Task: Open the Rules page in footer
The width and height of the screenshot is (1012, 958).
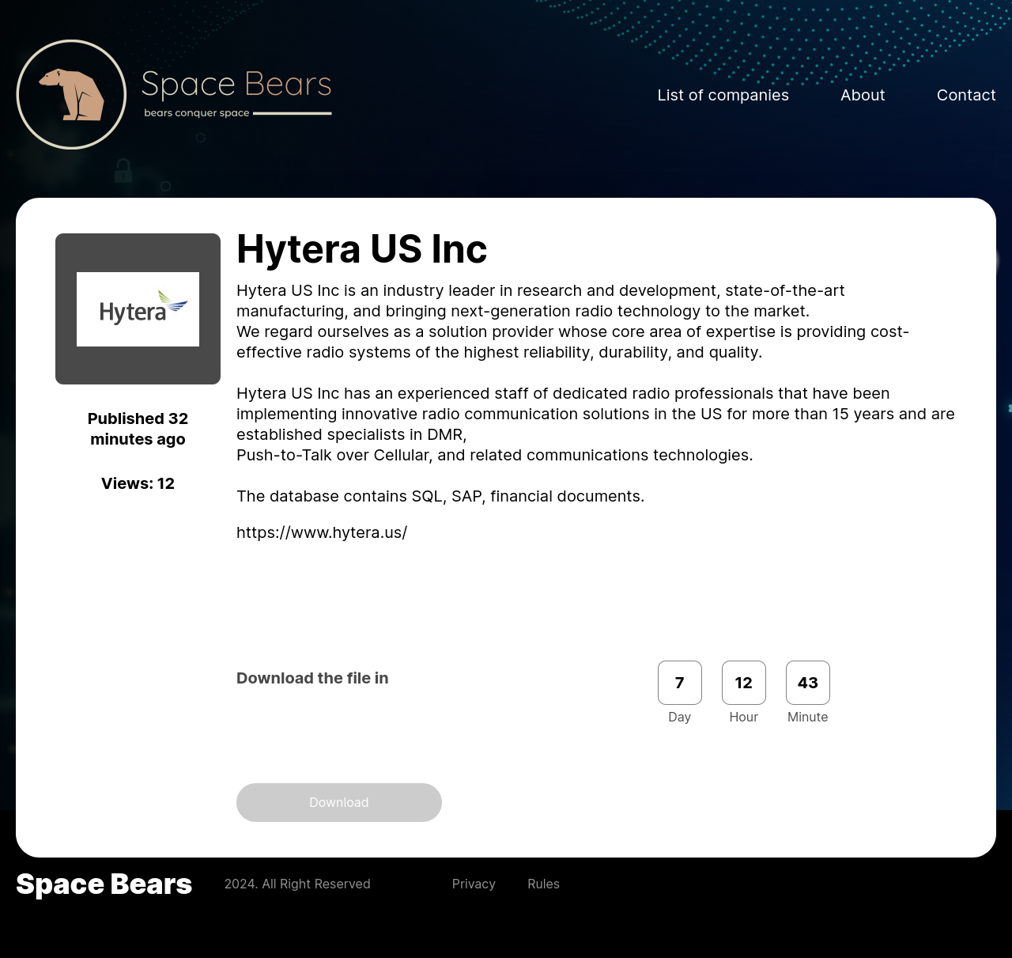Action: 543,884
